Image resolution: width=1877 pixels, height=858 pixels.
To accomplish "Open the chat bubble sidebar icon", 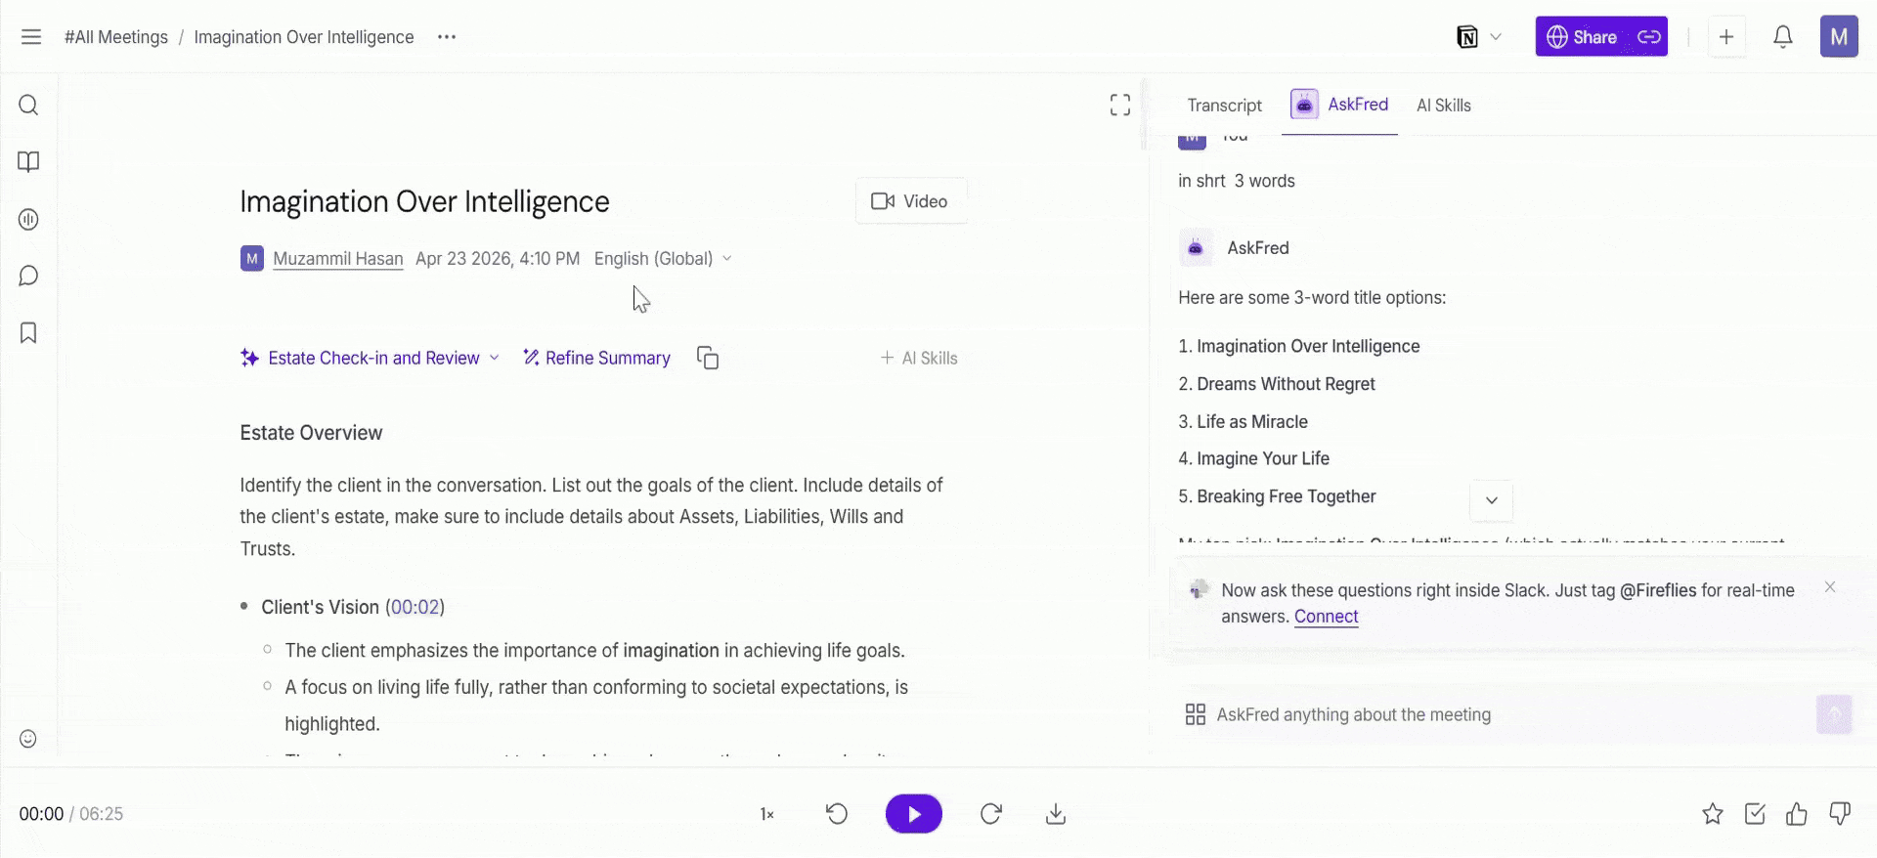I will (x=28, y=276).
